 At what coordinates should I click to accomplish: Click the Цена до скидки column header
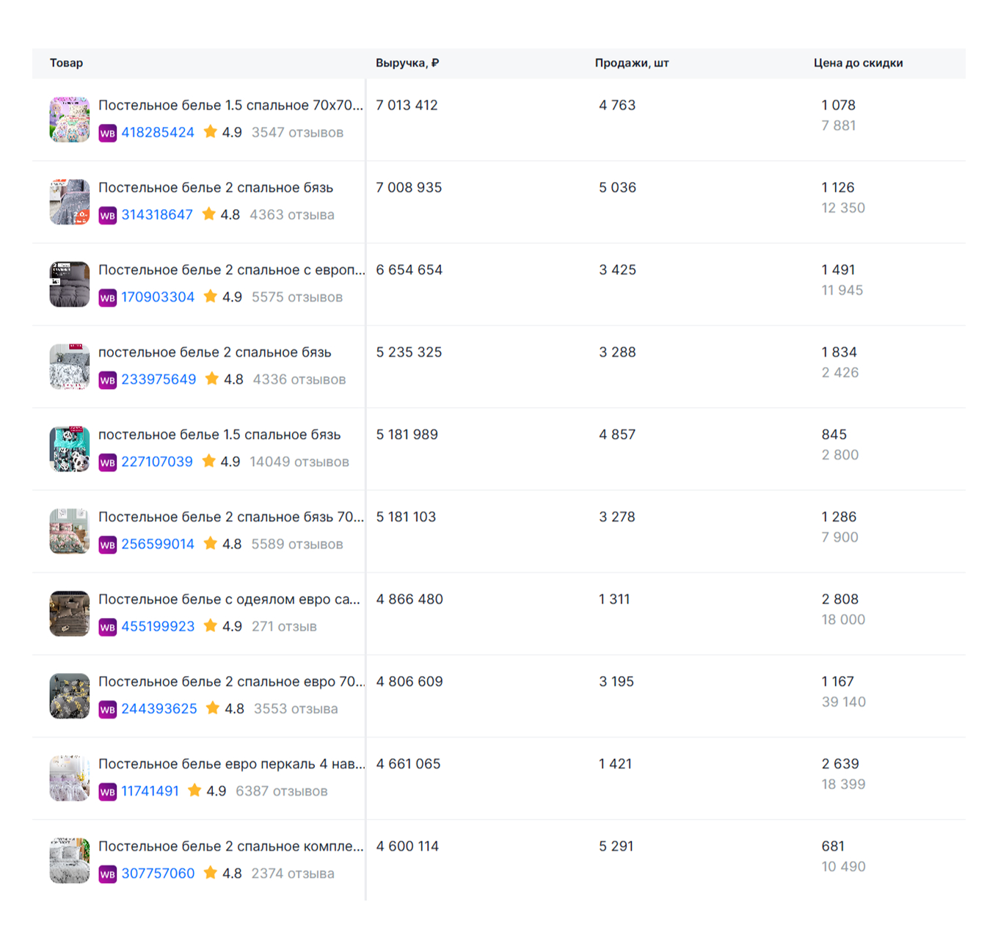click(858, 63)
